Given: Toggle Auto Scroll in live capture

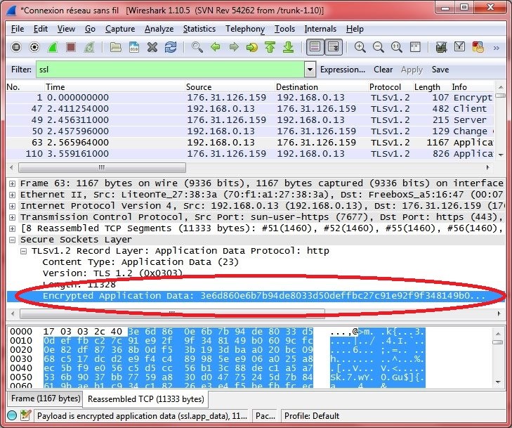Looking at the screenshot, I should coord(334,48).
